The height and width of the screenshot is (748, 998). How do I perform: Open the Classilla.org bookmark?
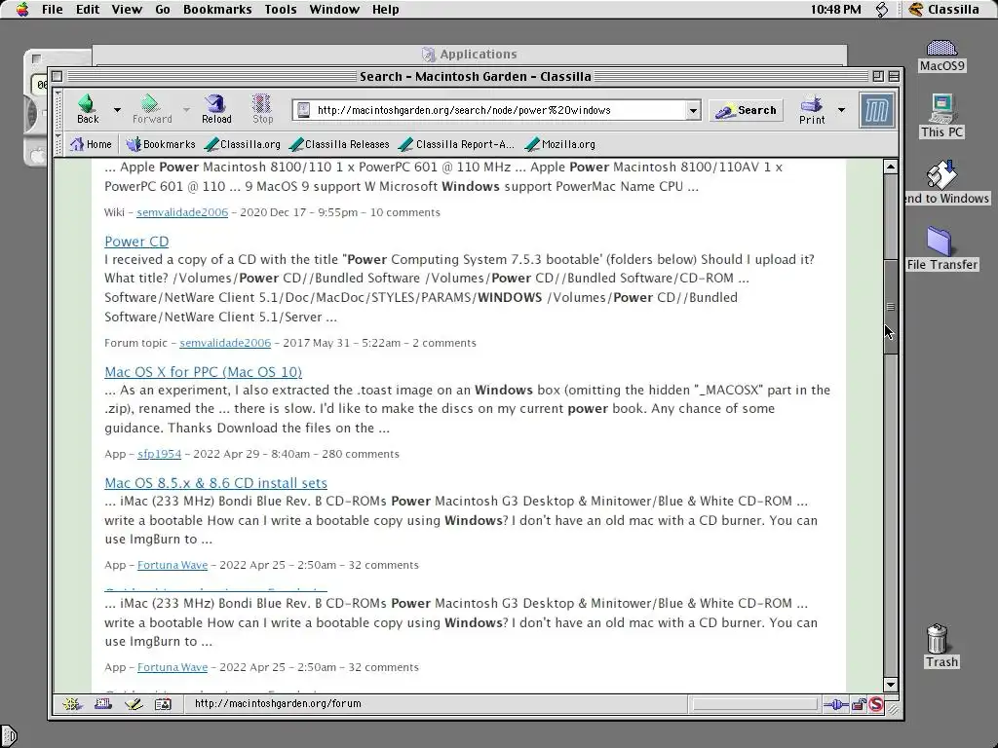tap(243, 144)
